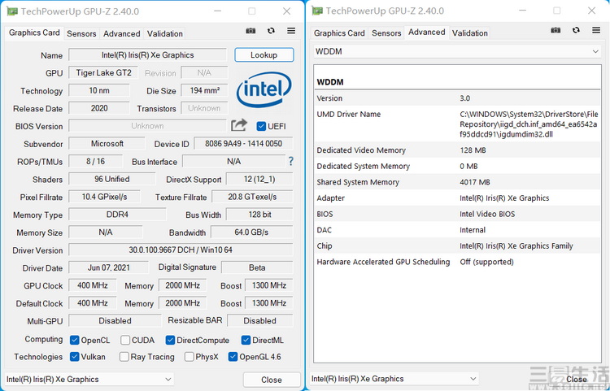The image size is (610, 391).
Task: Toggle the OpenGL 4.6 checkbox
Action: point(233,356)
